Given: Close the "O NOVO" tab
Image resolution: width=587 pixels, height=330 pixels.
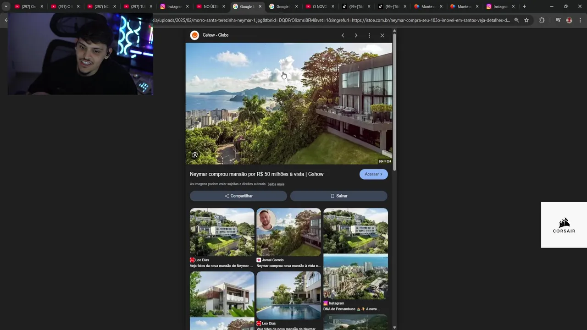Looking at the screenshot, I should 333,6.
